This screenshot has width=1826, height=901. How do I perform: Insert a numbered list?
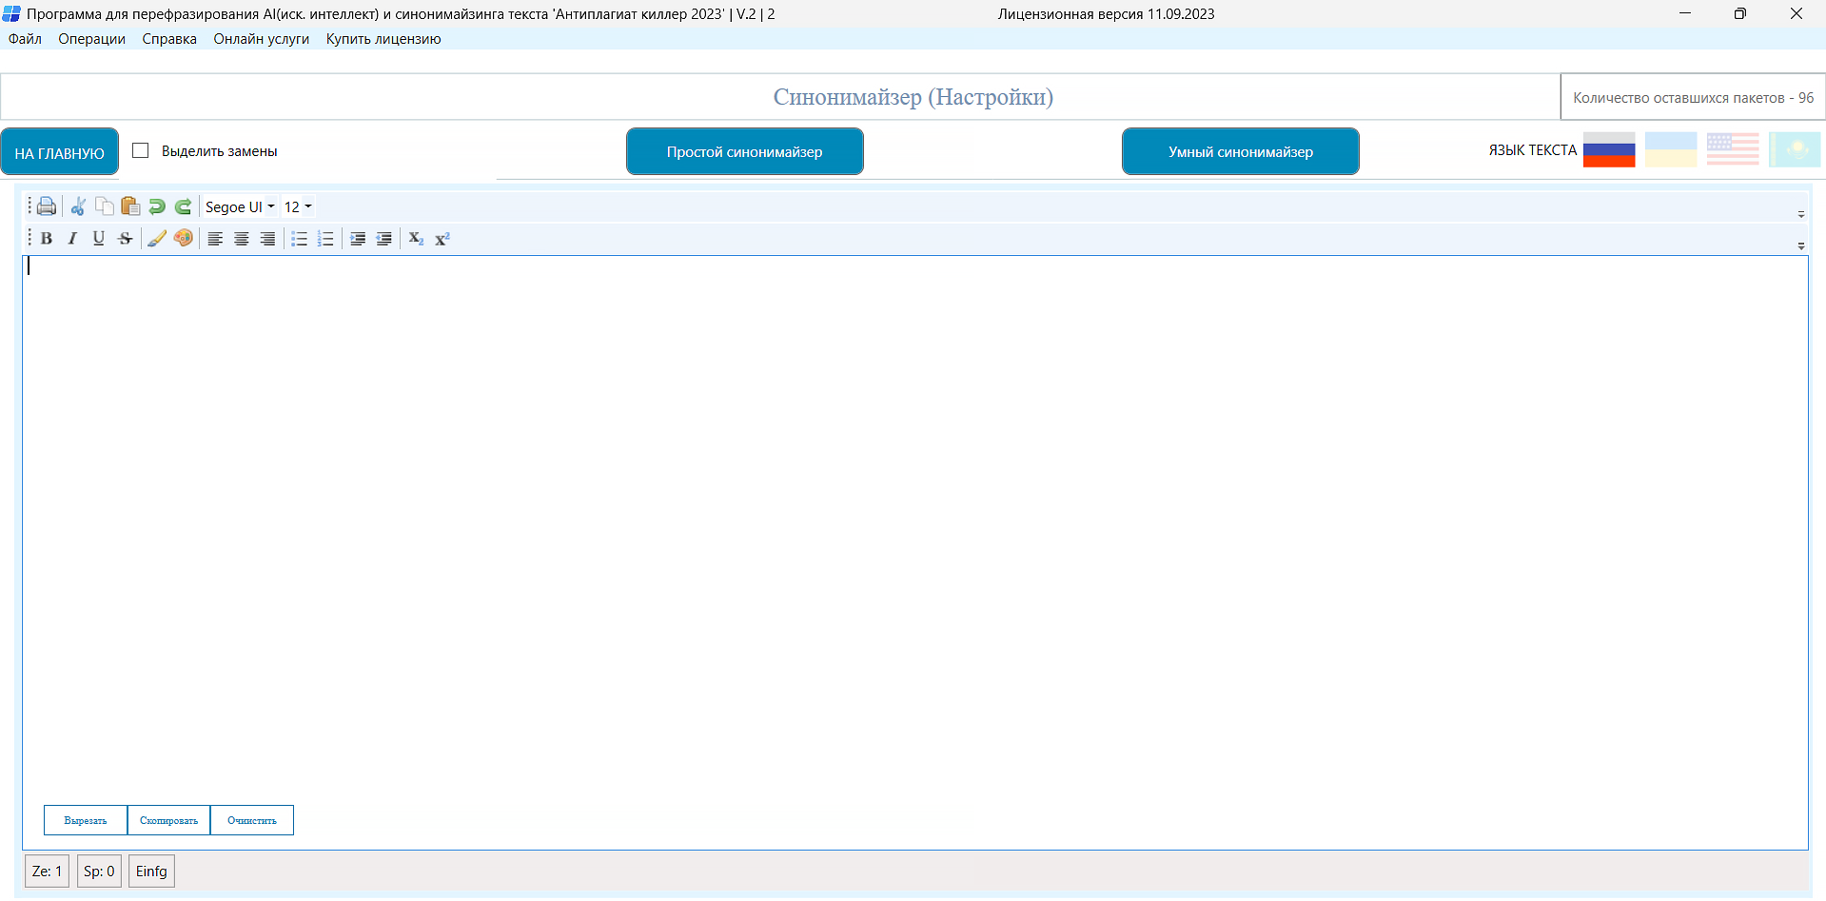click(325, 239)
